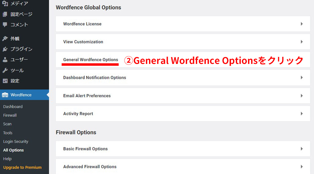
Task: Open Firewall submenu item
Action: pyautogui.click(x=10, y=115)
